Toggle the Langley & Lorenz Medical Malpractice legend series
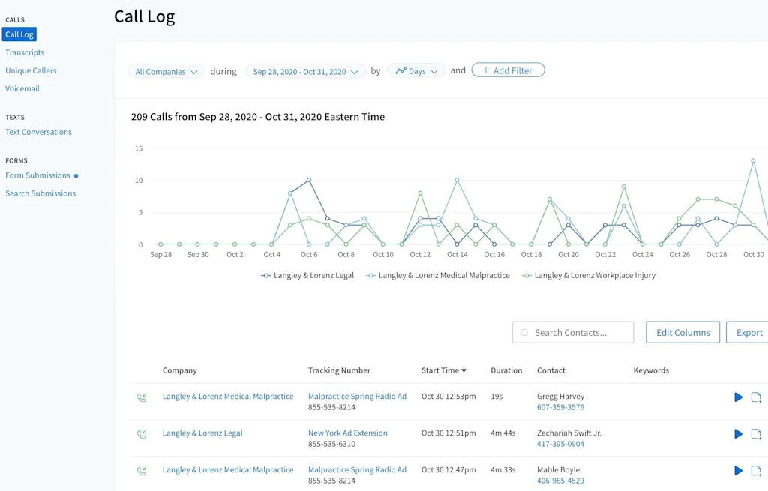The width and height of the screenshot is (768, 491). 438,276
